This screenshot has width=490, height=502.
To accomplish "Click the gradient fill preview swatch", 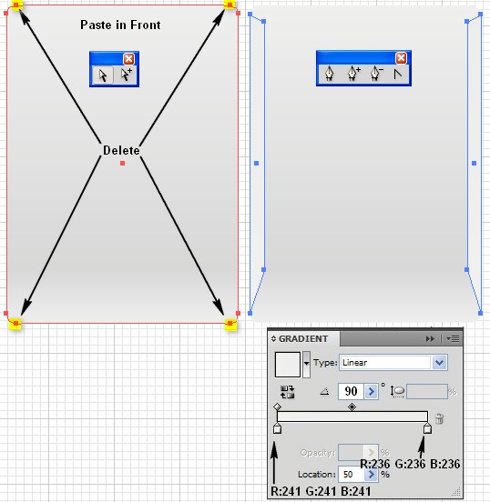I will [x=288, y=365].
